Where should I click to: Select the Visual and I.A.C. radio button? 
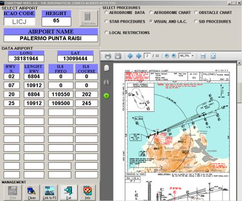(151, 22)
